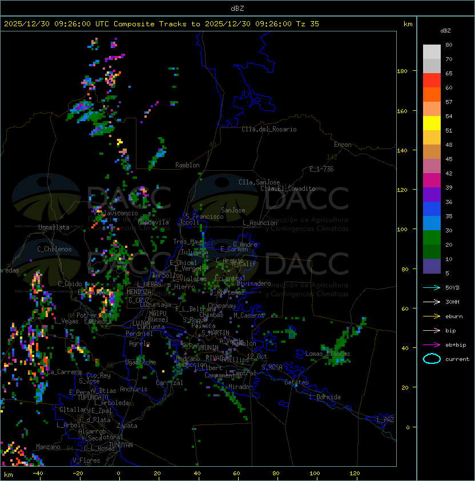Viewport: 475px width, 481px height.
Task: Select the dark orange legend swatch below red
Action: click(x=432, y=94)
